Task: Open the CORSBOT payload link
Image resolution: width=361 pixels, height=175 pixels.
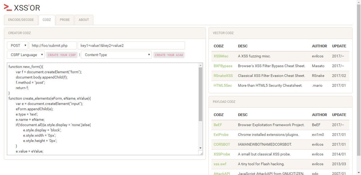Action: point(222,144)
